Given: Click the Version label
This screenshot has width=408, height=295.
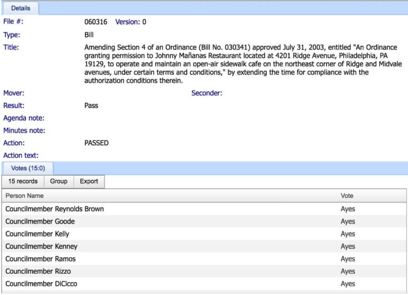Looking at the screenshot, I should (x=127, y=22).
